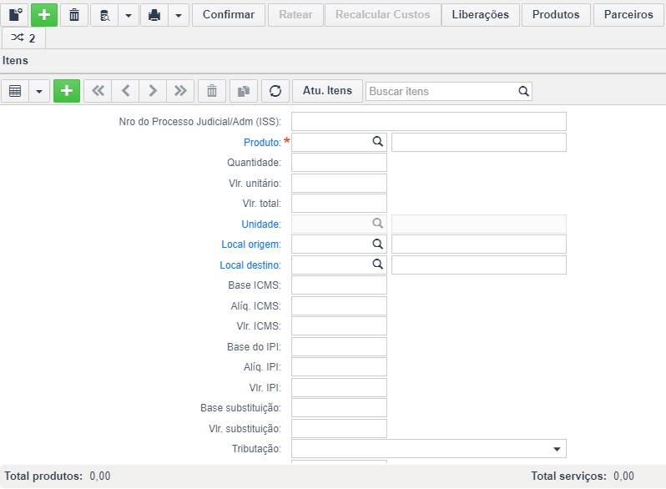Go to previous item with left arrow
The image size is (666, 489).
[125, 91]
